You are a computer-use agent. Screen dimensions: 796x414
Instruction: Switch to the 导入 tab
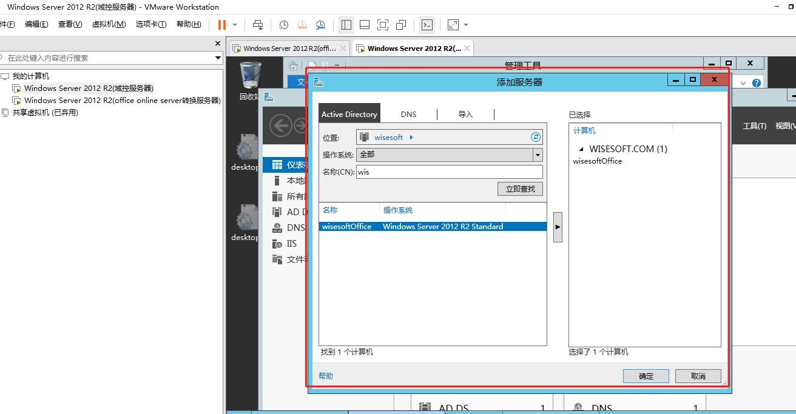[465, 114]
